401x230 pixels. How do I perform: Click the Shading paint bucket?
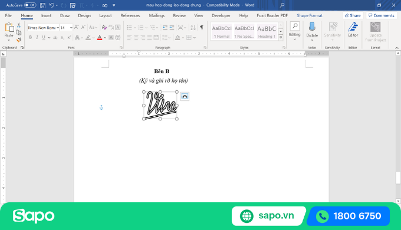pyautogui.click(x=178, y=38)
